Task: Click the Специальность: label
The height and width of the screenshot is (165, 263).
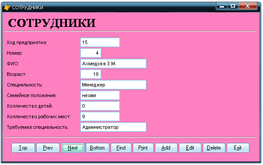Action: click(x=25, y=85)
